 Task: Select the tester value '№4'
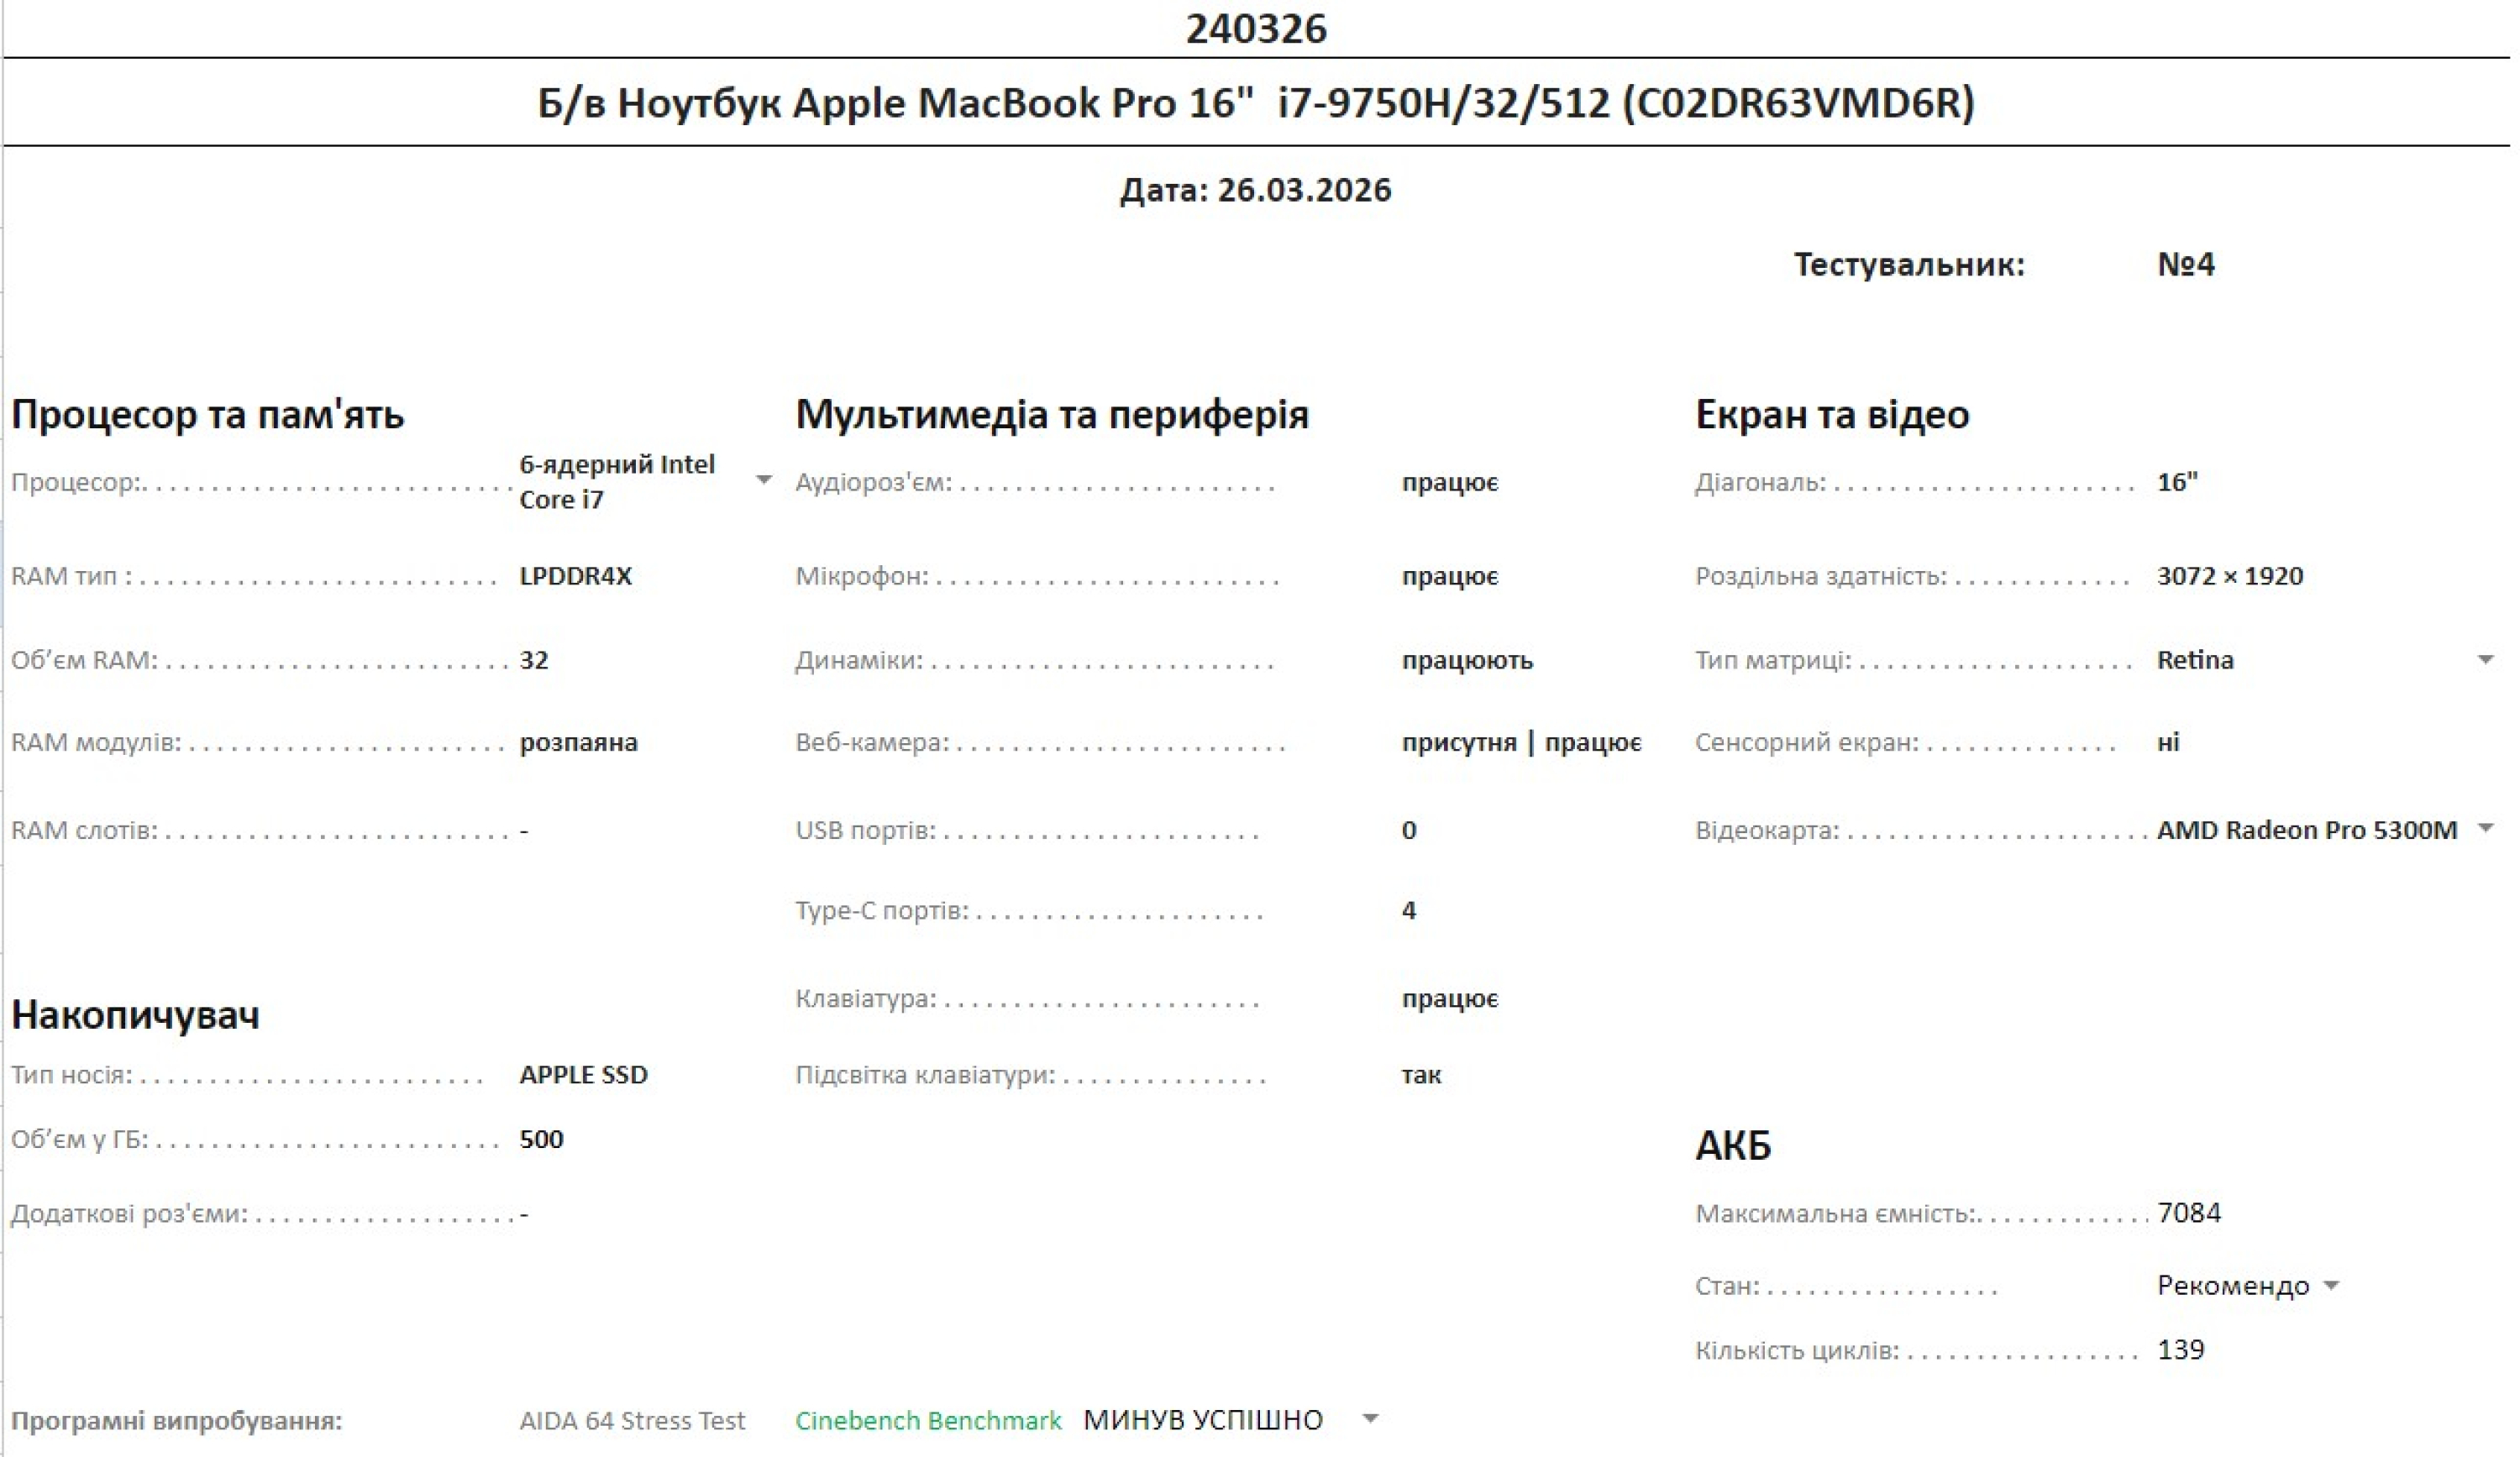(2186, 265)
